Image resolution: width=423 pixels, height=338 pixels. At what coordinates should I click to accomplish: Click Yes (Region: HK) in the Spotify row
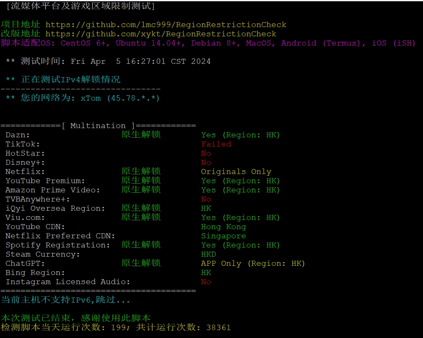pyautogui.click(x=240, y=245)
